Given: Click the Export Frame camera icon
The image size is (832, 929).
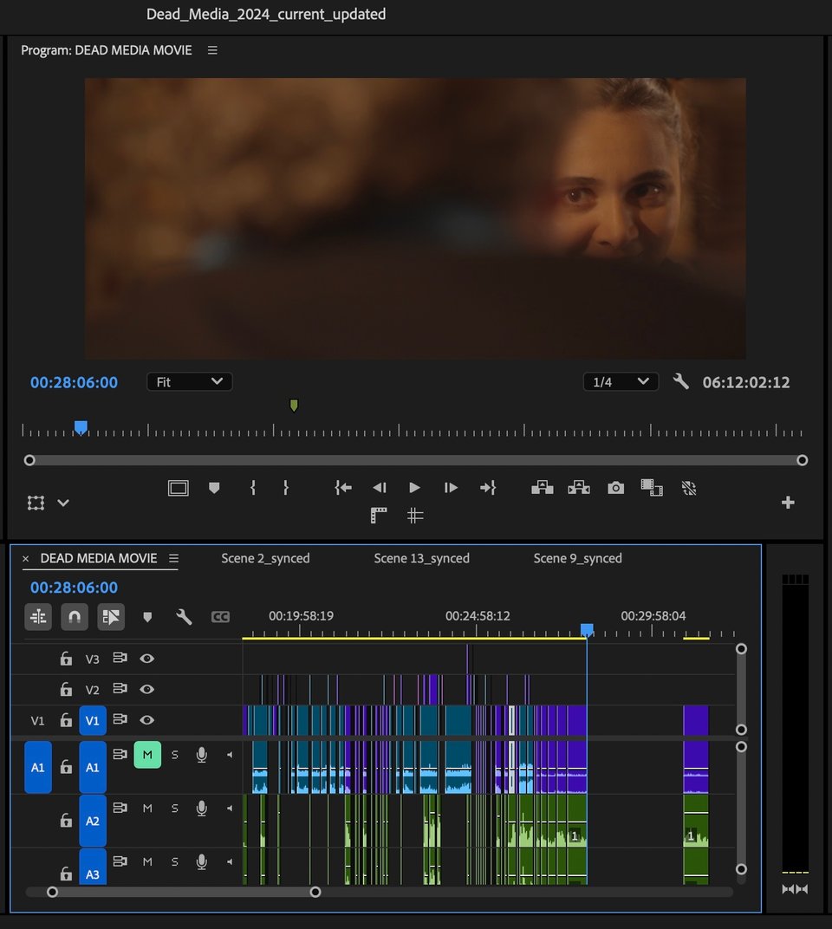Looking at the screenshot, I should pyautogui.click(x=615, y=488).
